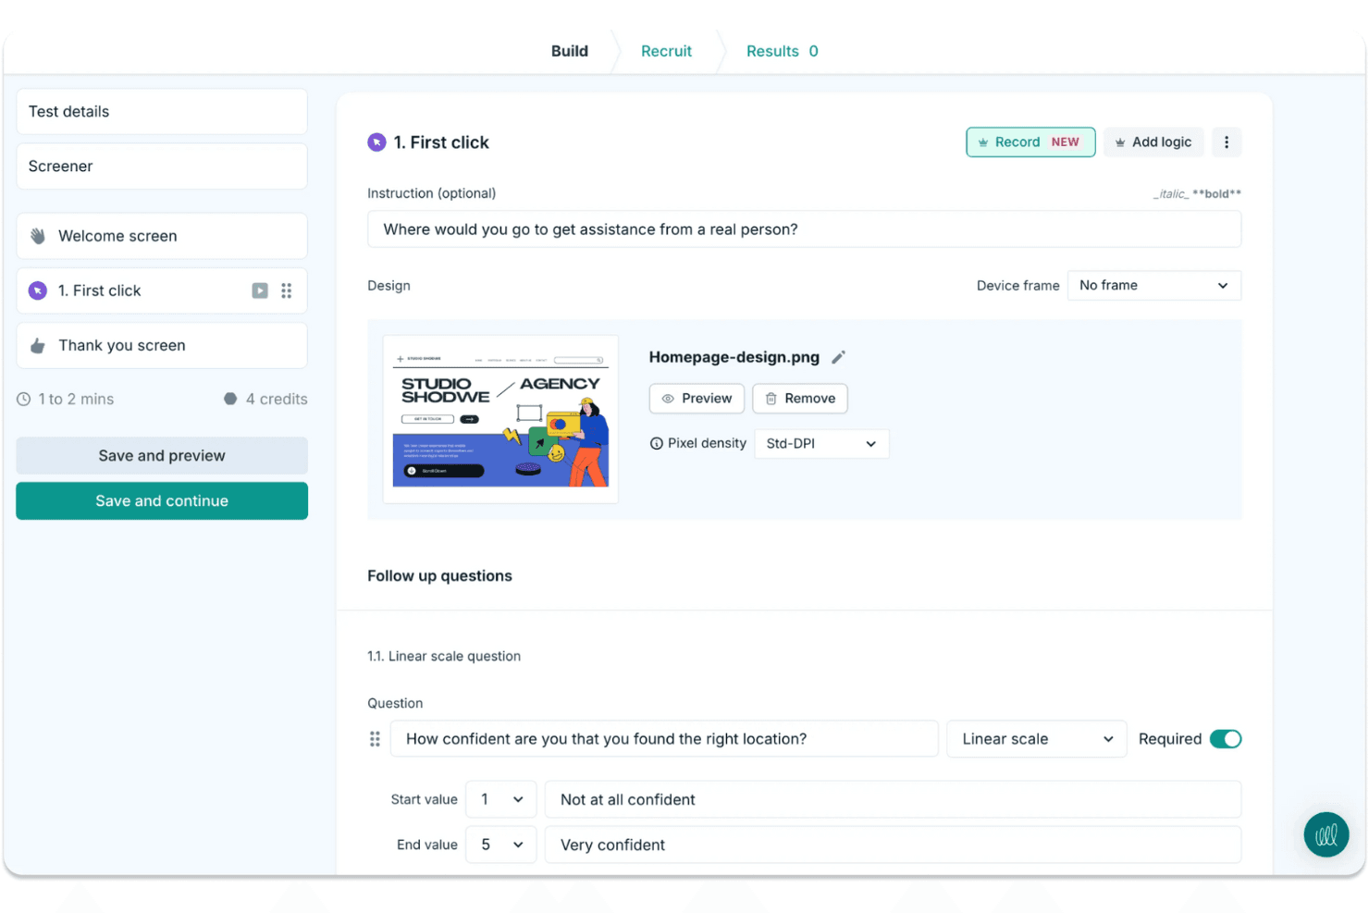Open Screener in the sidebar
This screenshot has width=1369, height=913.
tap(162, 167)
